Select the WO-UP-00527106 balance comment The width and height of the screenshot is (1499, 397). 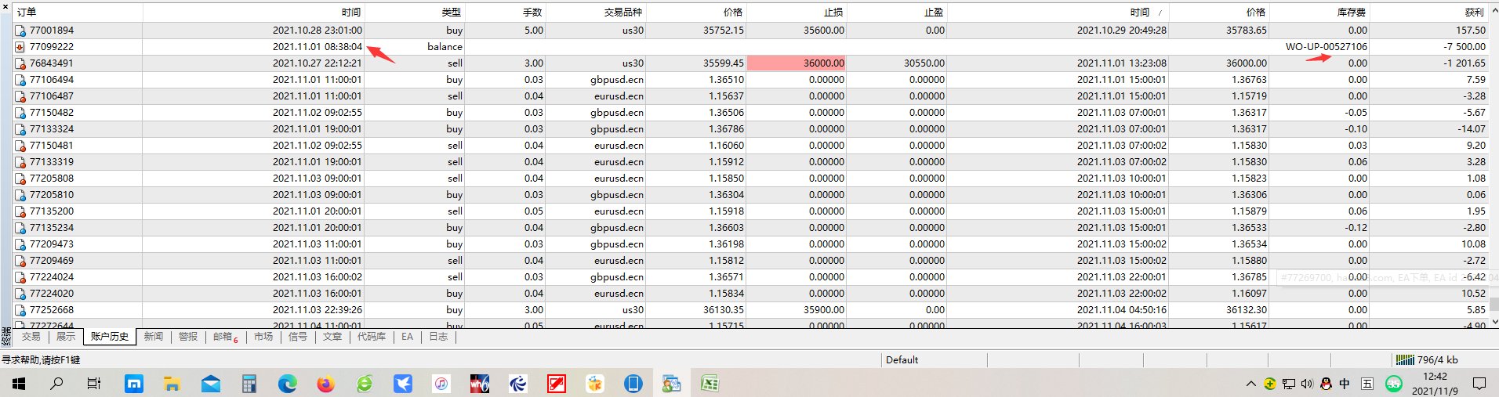(x=1326, y=47)
